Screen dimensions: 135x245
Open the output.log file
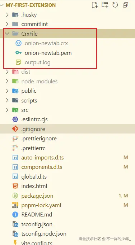click(38, 62)
